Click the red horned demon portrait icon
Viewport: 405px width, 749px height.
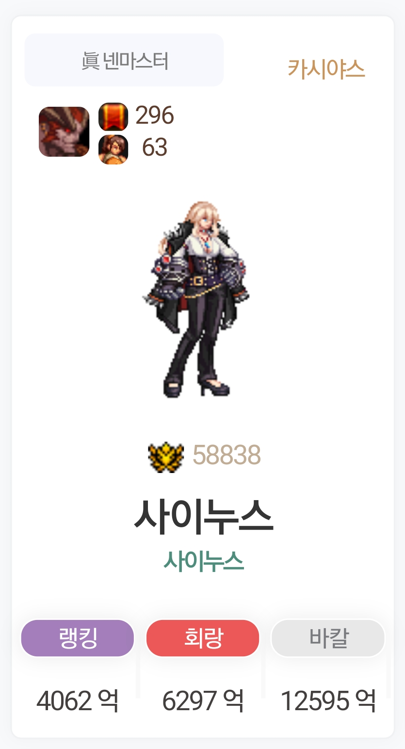(x=64, y=132)
